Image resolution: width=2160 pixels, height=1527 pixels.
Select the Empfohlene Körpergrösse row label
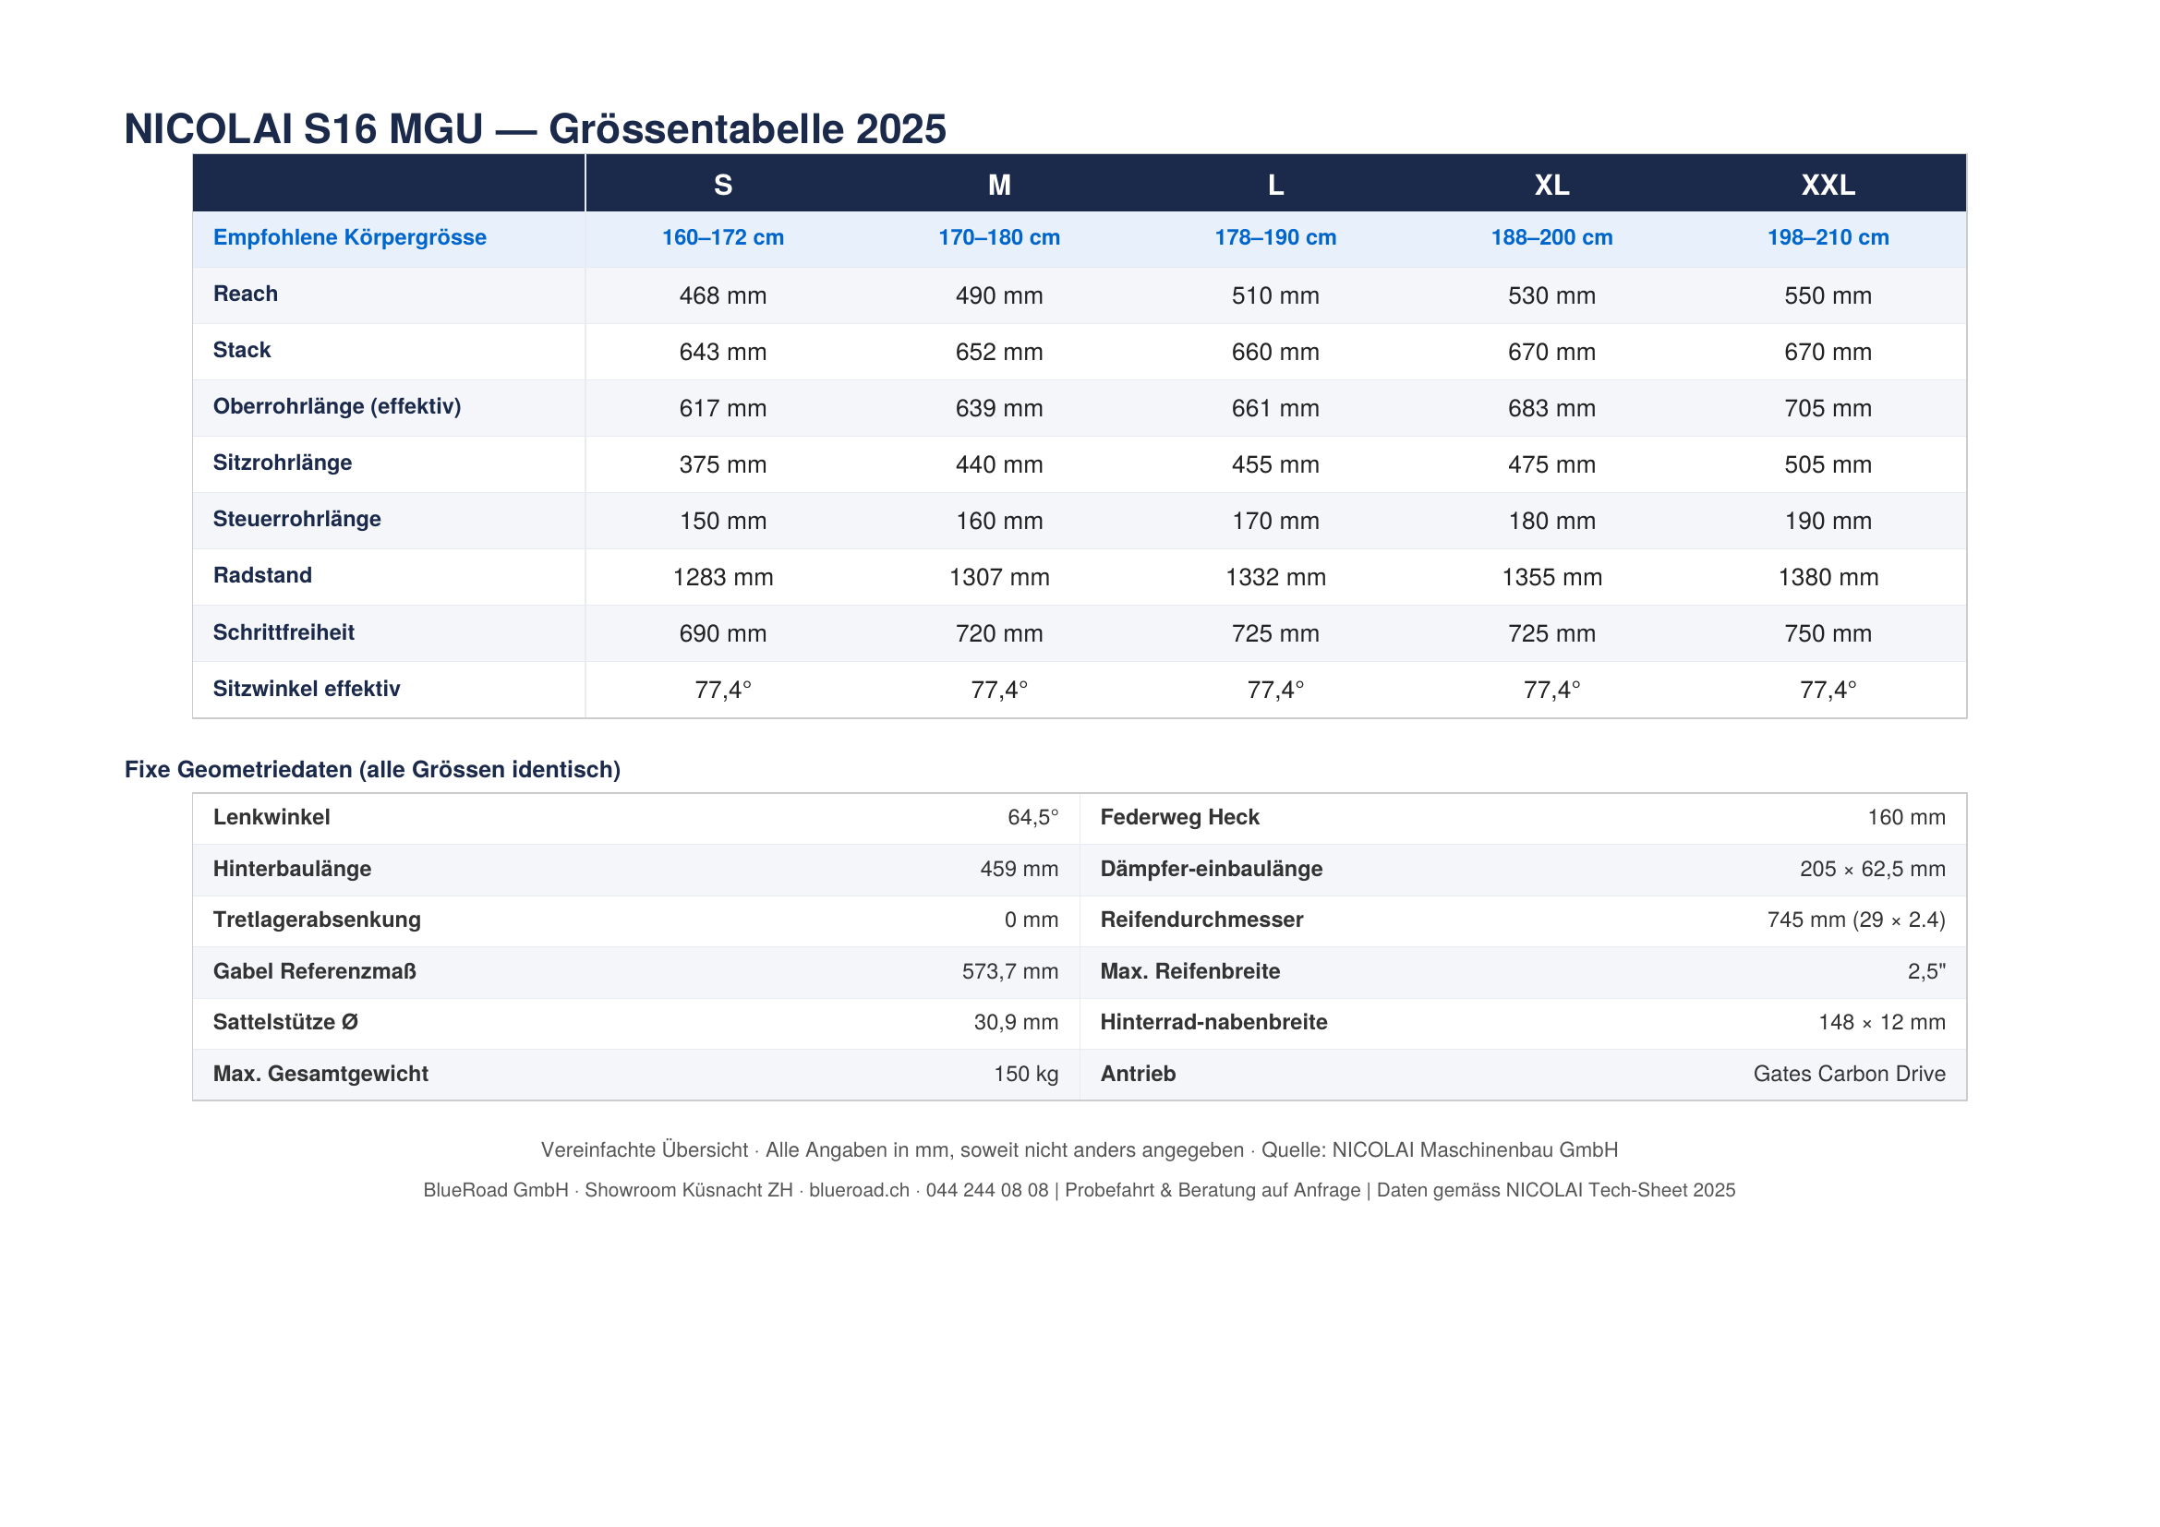tap(349, 237)
